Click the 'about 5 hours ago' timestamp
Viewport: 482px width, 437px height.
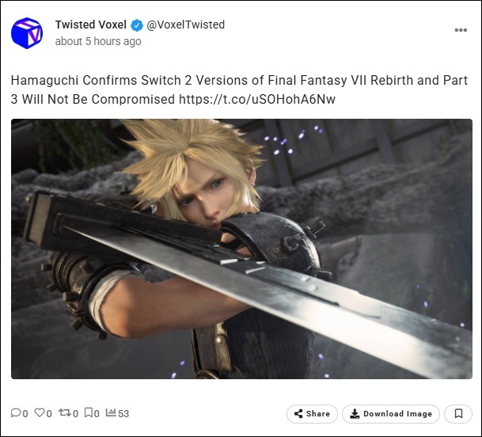click(98, 41)
